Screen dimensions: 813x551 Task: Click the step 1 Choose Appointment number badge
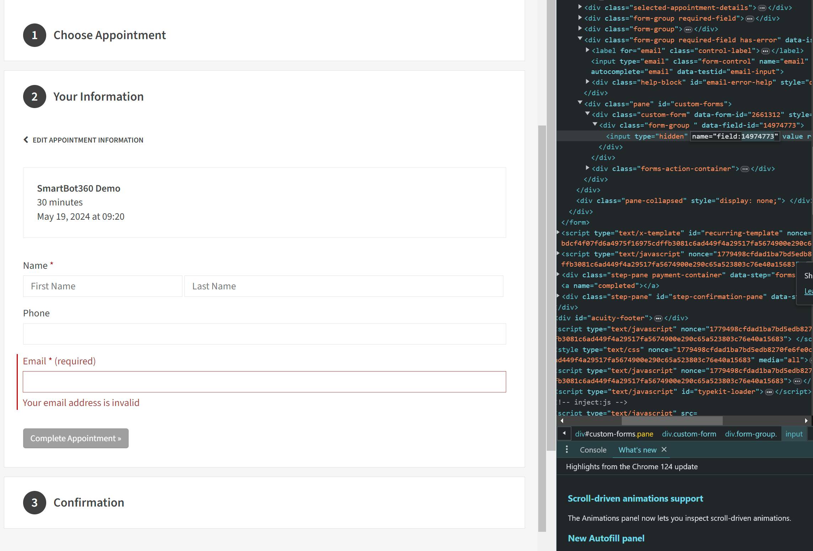[34, 35]
